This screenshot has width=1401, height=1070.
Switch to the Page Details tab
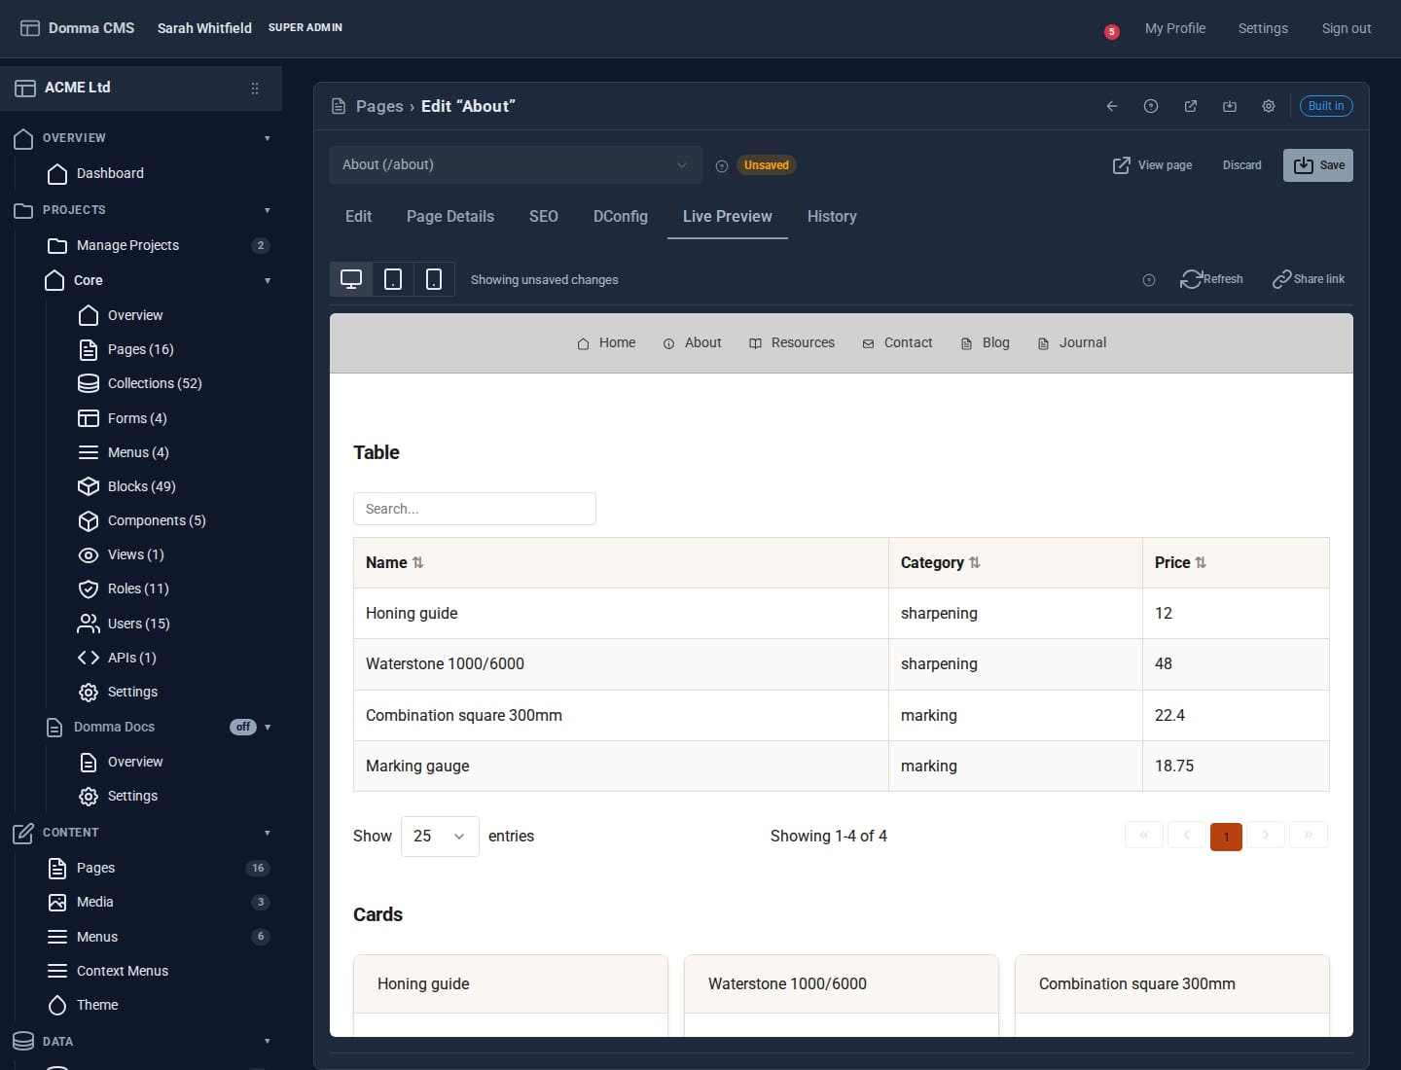[450, 217]
